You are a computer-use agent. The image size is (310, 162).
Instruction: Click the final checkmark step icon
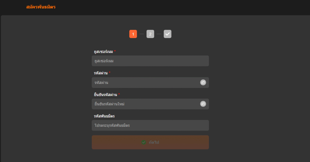pos(167,34)
